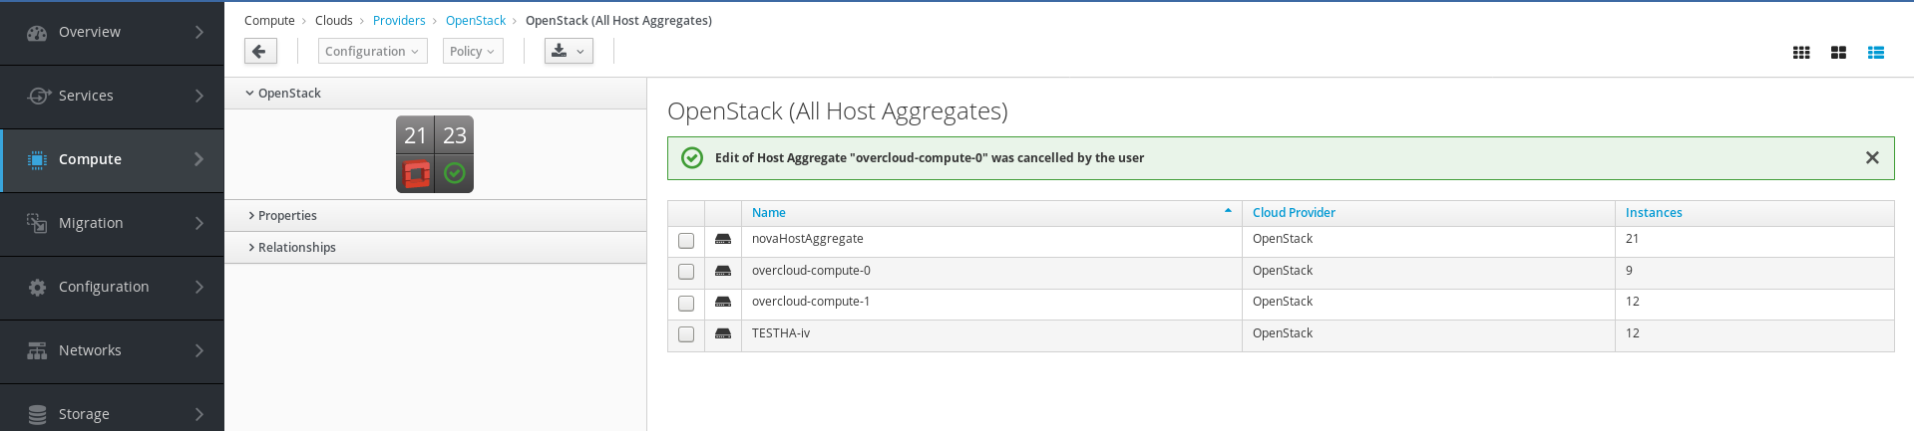Open the Networks menu
Image resolution: width=1914 pixels, height=431 pixels.
(112, 350)
